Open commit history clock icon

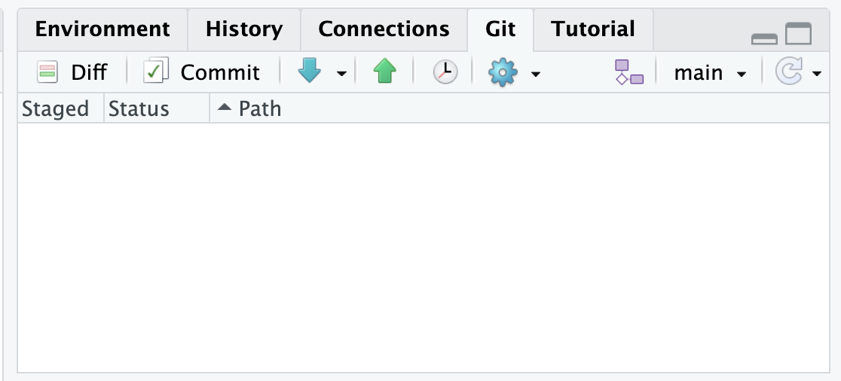pyautogui.click(x=445, y=72)
